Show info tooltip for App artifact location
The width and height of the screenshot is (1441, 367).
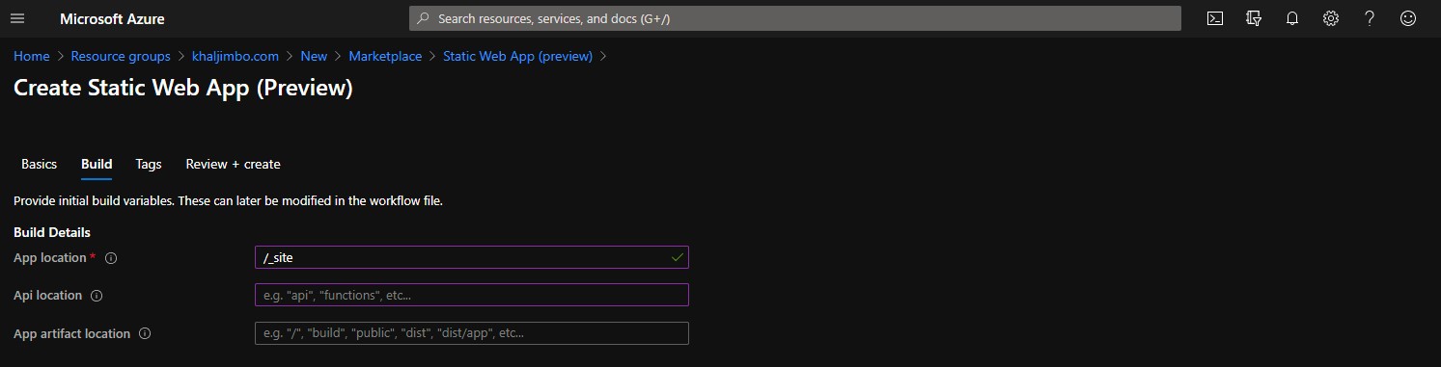click(x=145, y=333)
